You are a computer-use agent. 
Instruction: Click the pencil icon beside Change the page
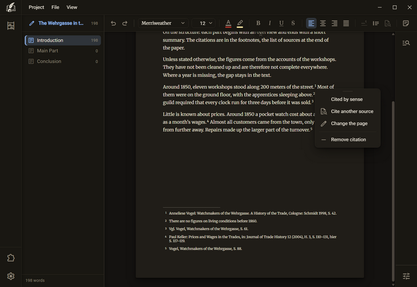pos(323,123)
